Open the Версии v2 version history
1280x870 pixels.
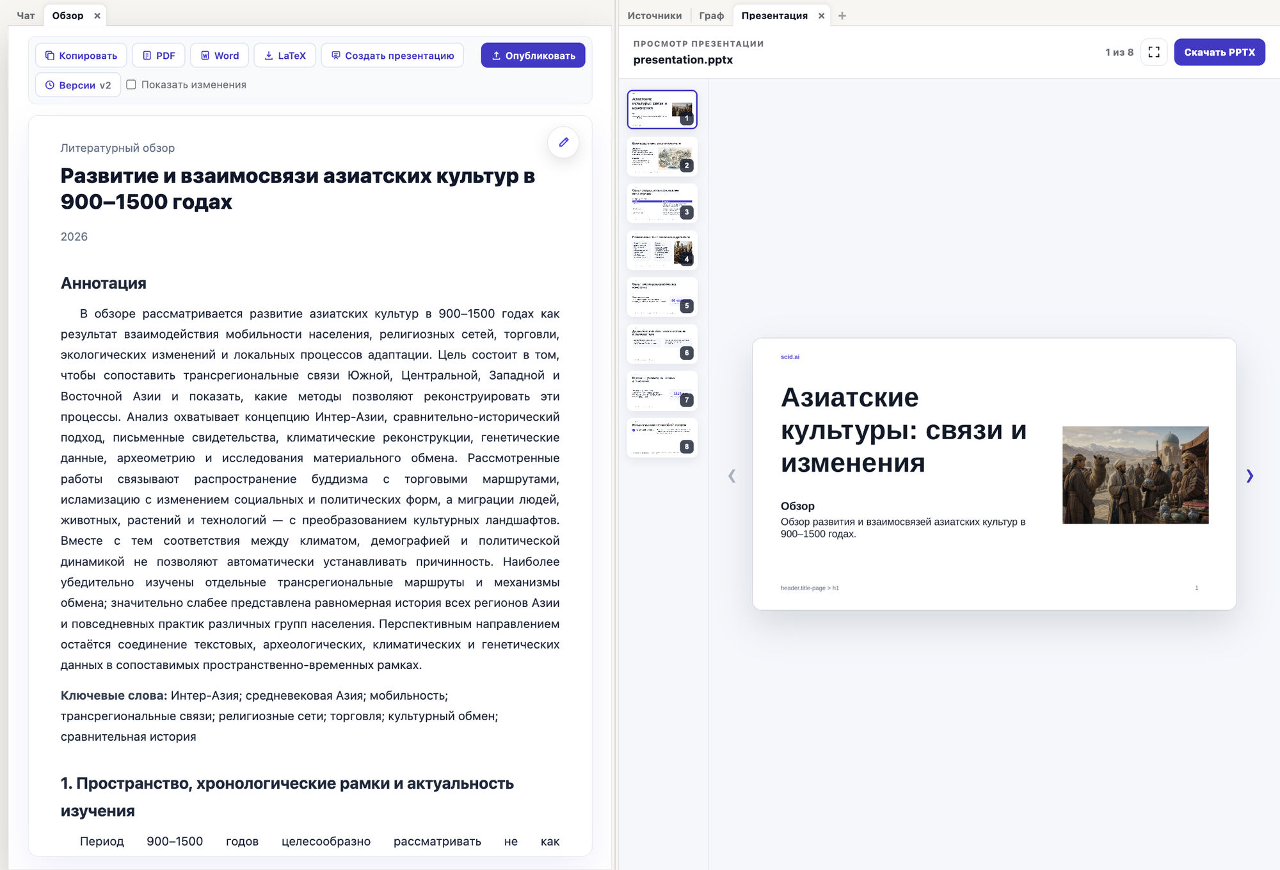click(x=78, y=85)
